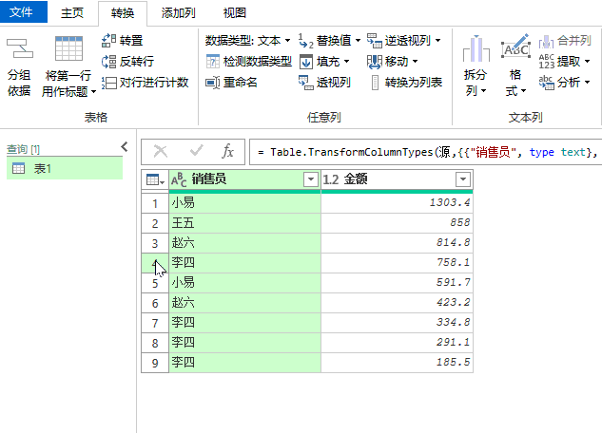Open the 文件 file menu
602x433 pixels.
tap(24, 12)
